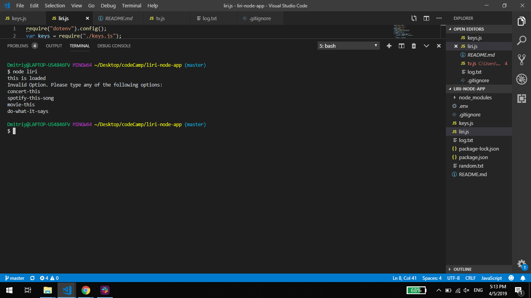
Task: Open the editor More Actions ellipsis
Action: [439, 18]
